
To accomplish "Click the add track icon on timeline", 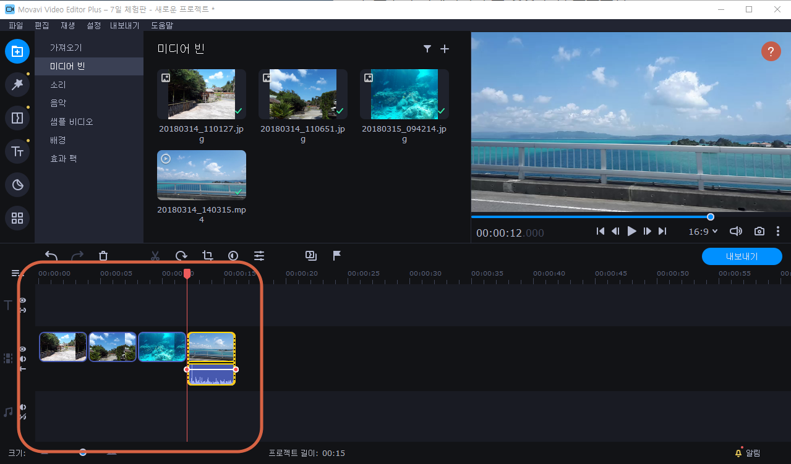I will pos(17,273).
